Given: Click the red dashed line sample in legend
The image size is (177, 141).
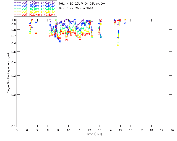Looking at the screenshot, I should click(x=18, y=15).
